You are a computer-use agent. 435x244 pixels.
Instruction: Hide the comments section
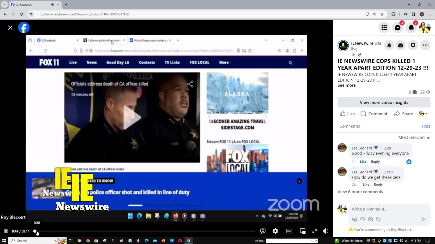tap(426, 126)
